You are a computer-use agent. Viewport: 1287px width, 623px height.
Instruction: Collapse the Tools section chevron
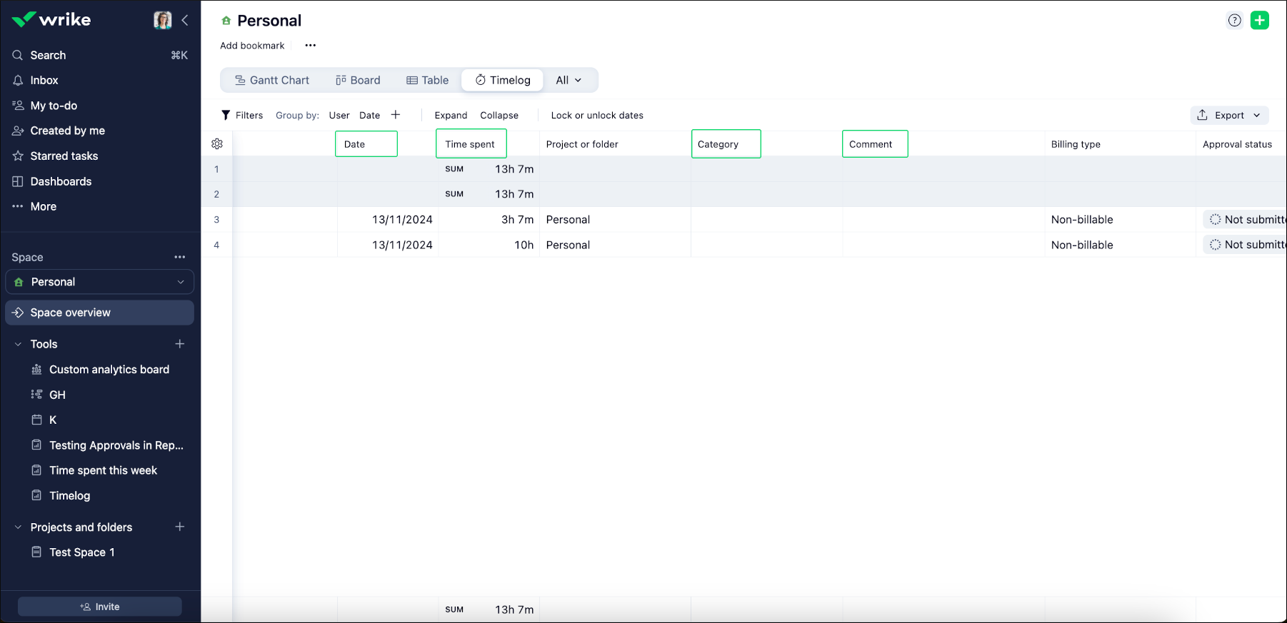pyautogui.click(x=18, y=344)
